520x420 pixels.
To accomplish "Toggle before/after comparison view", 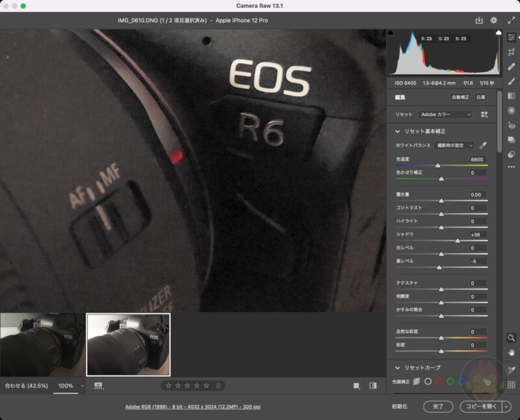I will [x=373, y=386].
